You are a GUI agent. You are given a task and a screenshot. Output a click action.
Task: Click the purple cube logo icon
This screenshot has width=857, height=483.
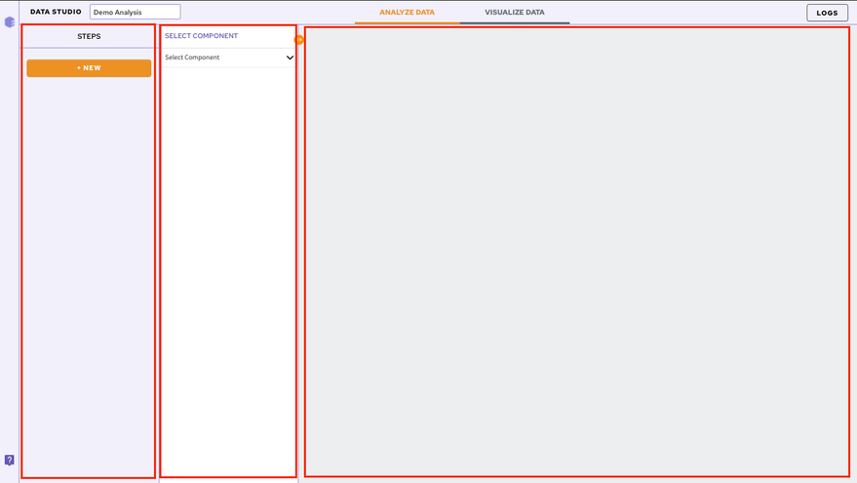(10, 21)
